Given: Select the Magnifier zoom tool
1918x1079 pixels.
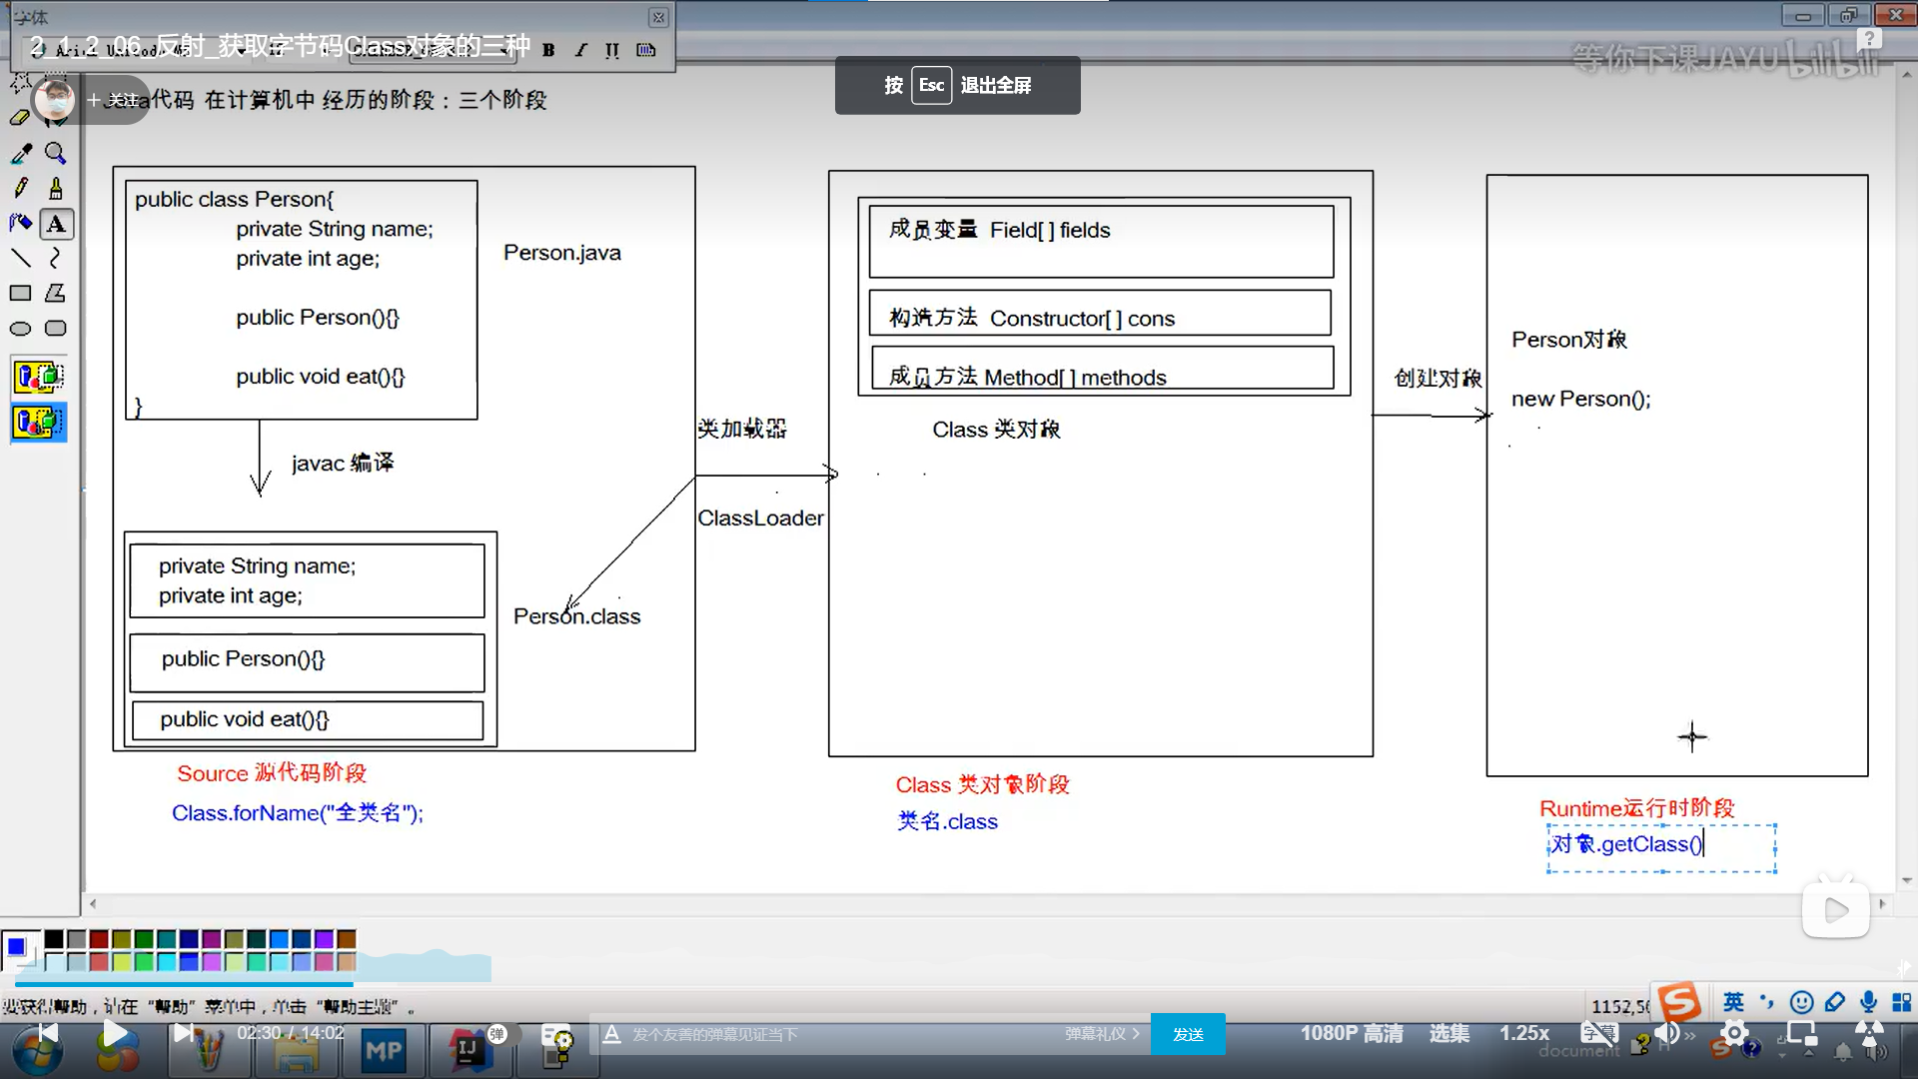Looking at the screenshot, I should tap(56, 153).
